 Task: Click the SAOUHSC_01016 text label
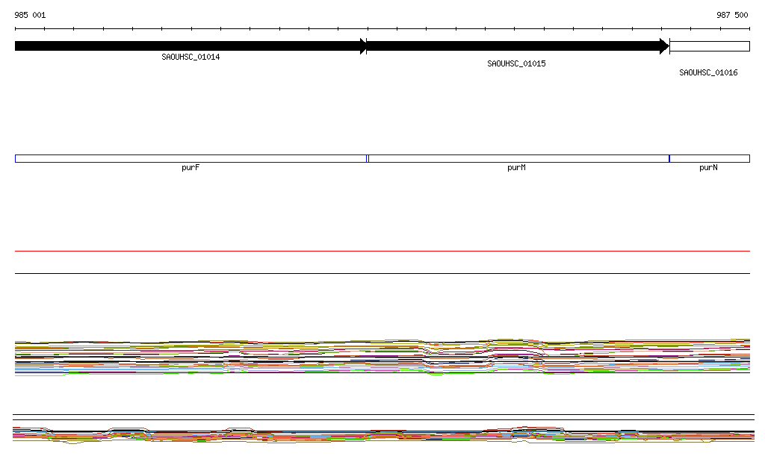(x=708, y=73)
